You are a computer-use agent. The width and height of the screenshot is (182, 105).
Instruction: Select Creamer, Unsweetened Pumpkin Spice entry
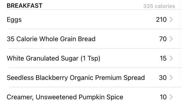coord(91,97)
